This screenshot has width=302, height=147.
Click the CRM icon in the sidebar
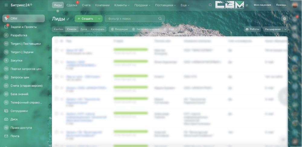[x=6, y=18]
